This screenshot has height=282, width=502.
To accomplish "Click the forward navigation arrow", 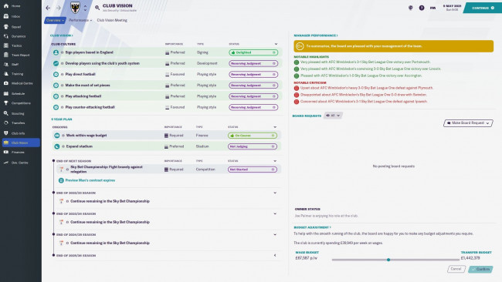I will tap(58, 8).
